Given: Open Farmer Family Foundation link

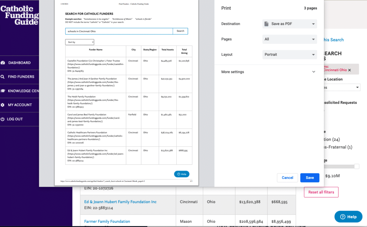Looking at the screenshot, I should [107, 221].
